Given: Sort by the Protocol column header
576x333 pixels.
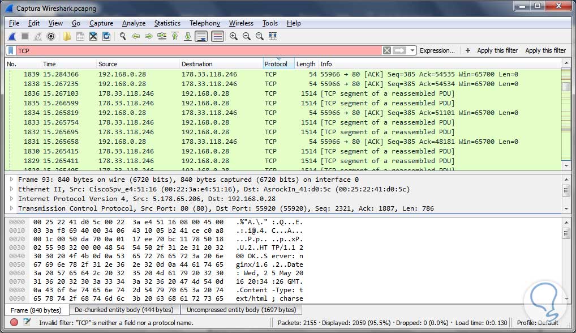Looking at the screenshot, I should tap(278, 64).
